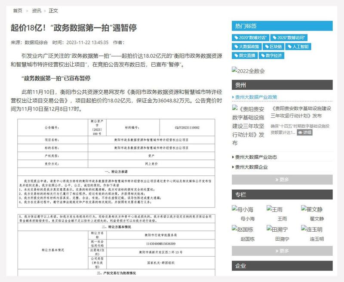Expand the 贵州大数据企业 section
Viewport: 344px width, 282px height.
point(251,167)
